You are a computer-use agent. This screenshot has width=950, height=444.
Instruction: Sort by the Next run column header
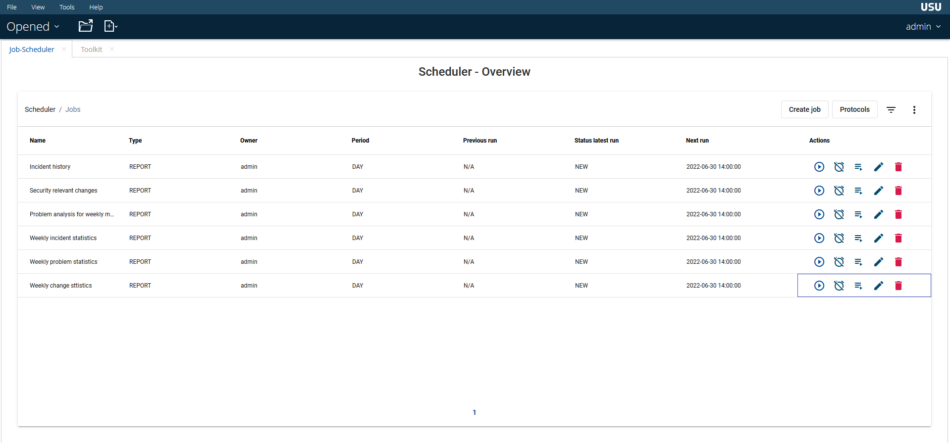(697, 141)
